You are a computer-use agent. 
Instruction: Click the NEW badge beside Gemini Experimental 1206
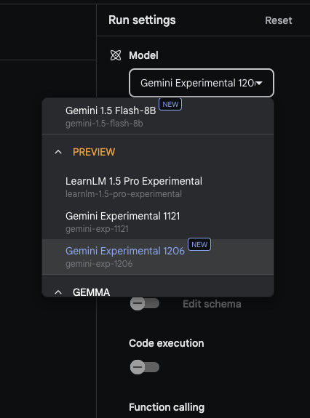[199, 244]
